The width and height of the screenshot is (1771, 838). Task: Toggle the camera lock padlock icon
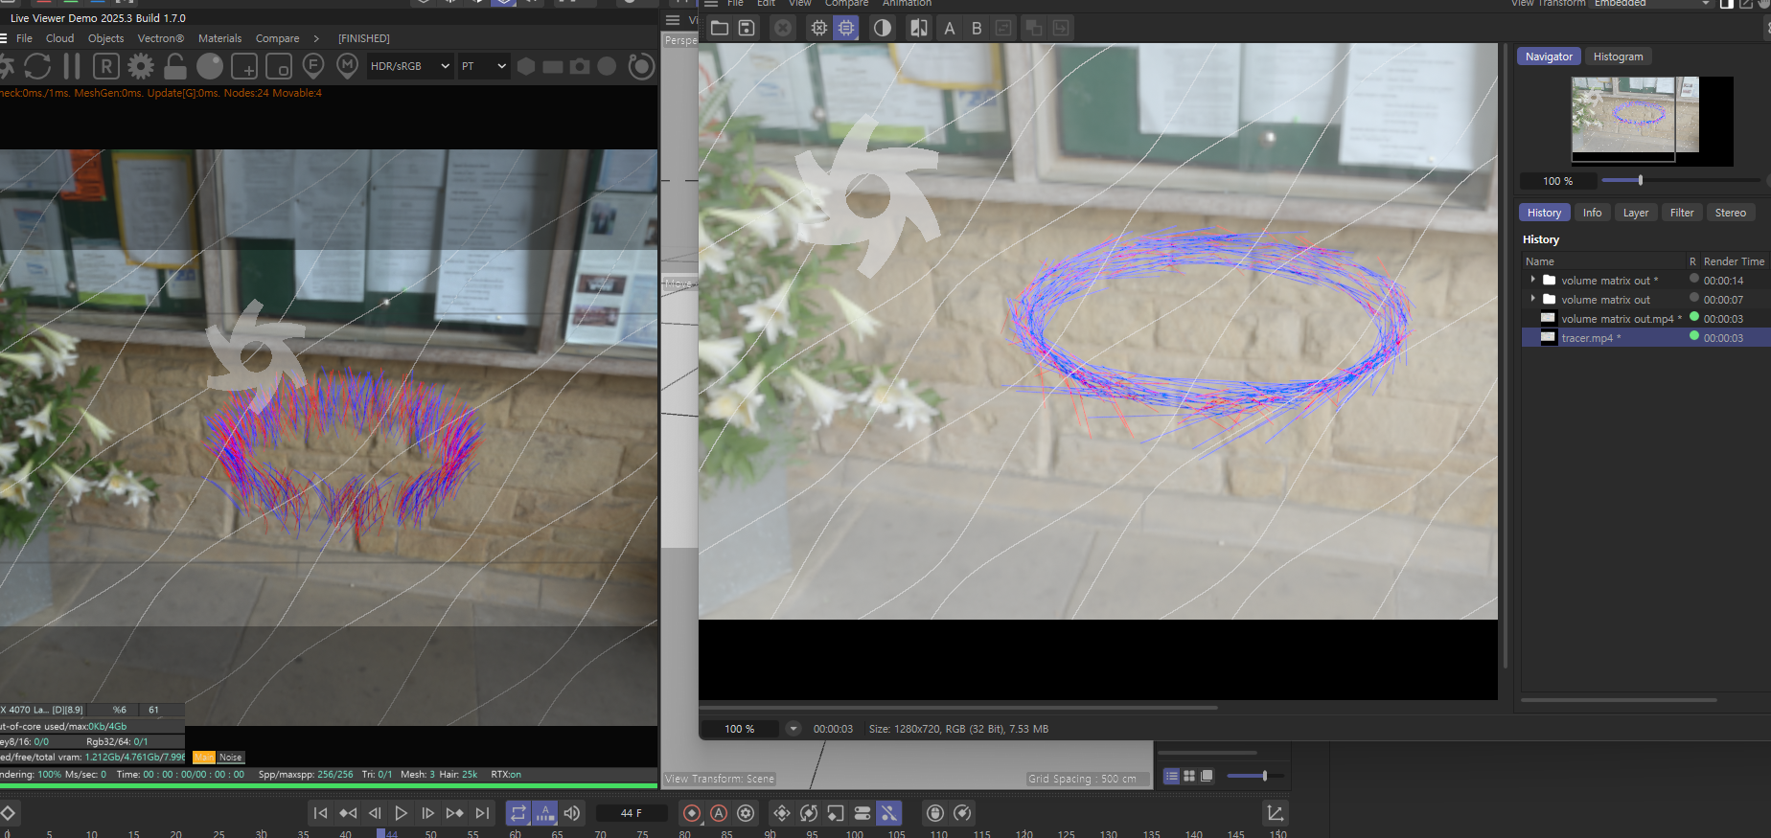point(175,66)
